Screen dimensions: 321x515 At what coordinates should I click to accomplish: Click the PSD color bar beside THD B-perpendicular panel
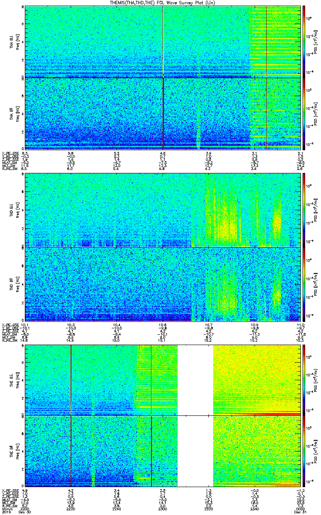[304, 211]
